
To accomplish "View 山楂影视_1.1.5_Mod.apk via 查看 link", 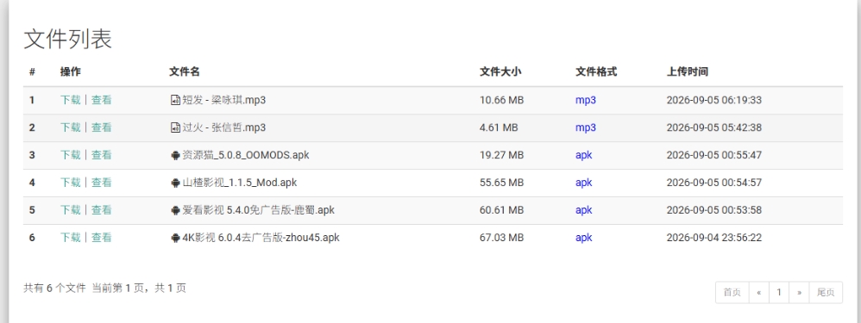I will click(102, 182).
